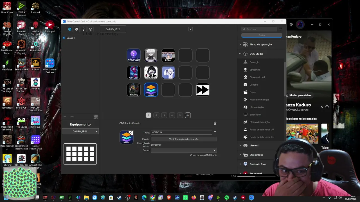Select the VOLTO JÁ deck key
360x202 pixels.
pyautogui.click(x=151, y=90)
